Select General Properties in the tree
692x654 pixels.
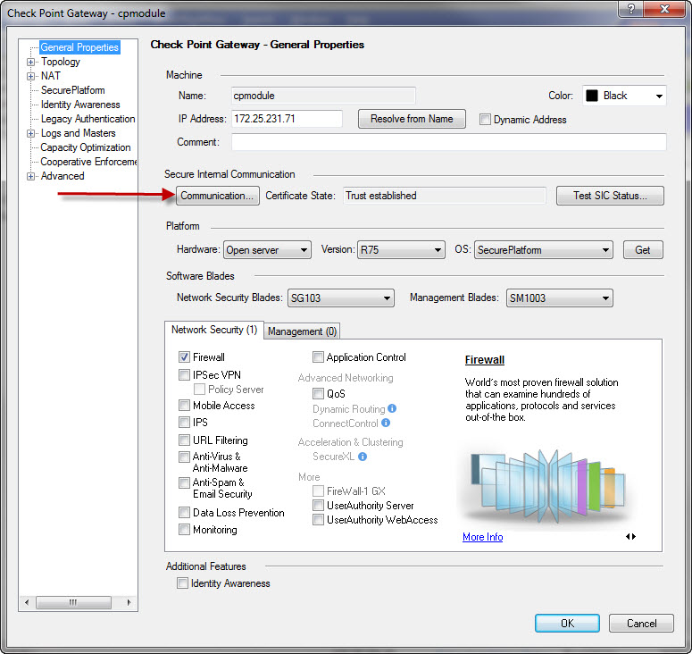79,47
